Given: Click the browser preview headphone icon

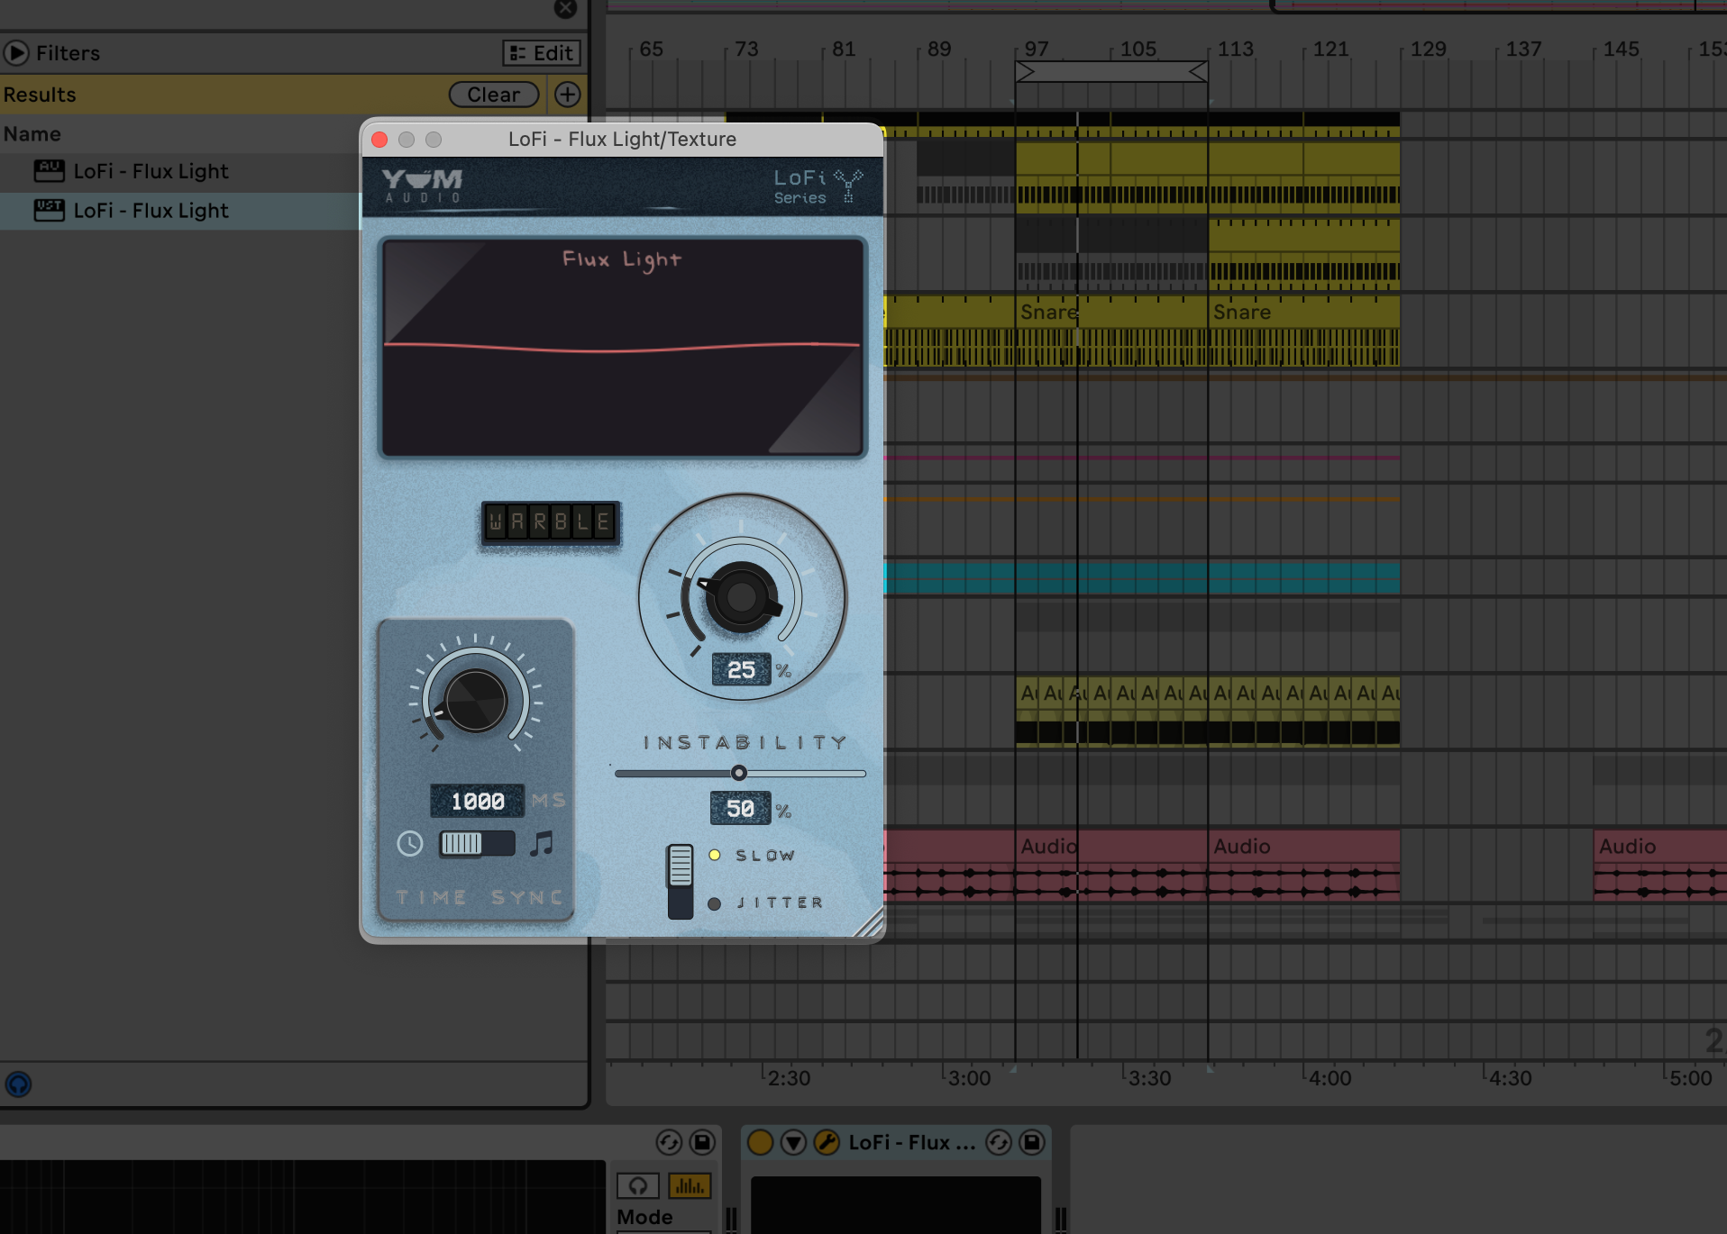Looking at the screenshot, I should (18, 1084).
